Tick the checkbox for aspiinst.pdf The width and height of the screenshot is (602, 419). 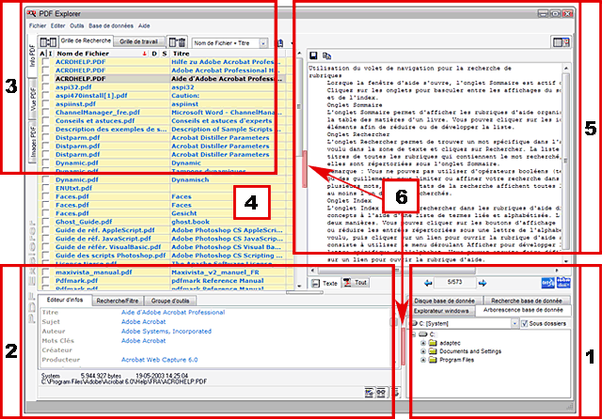[46, 104]
